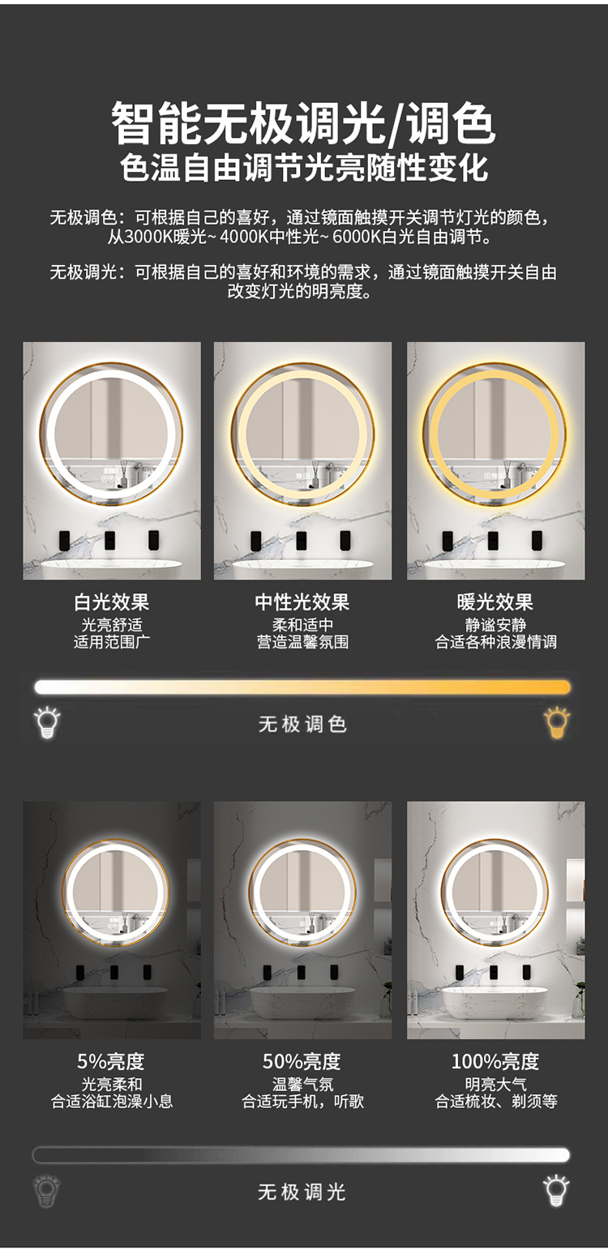Screen dimensions: 608x1258
Task: Click the 5%亮度 label
Action: click(x=111, y=1061)
